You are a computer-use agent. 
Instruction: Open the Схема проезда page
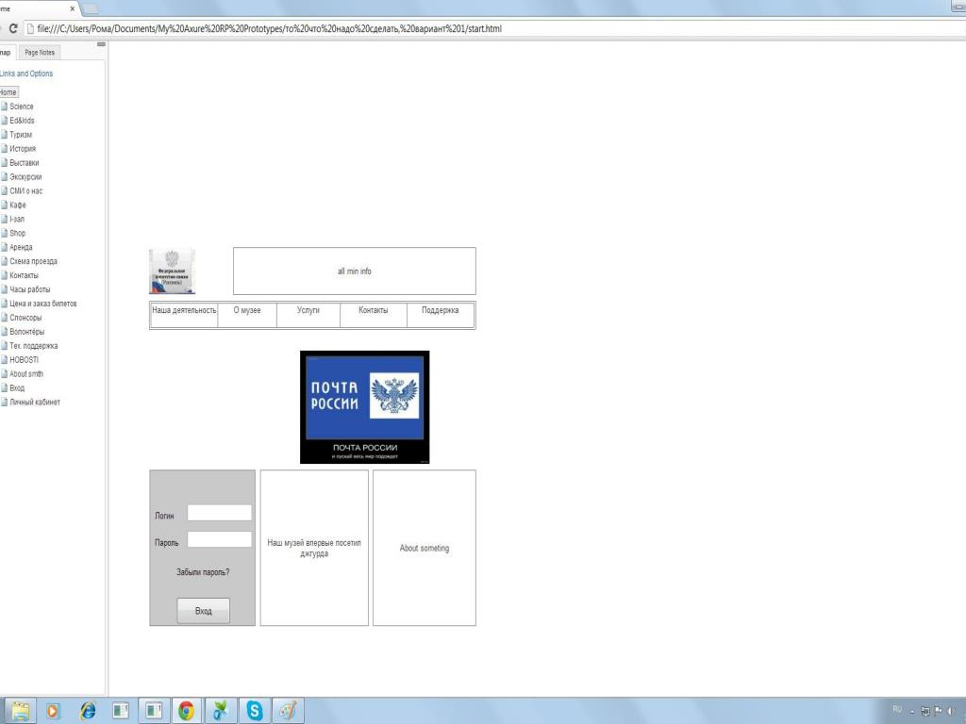coord(33,261)
